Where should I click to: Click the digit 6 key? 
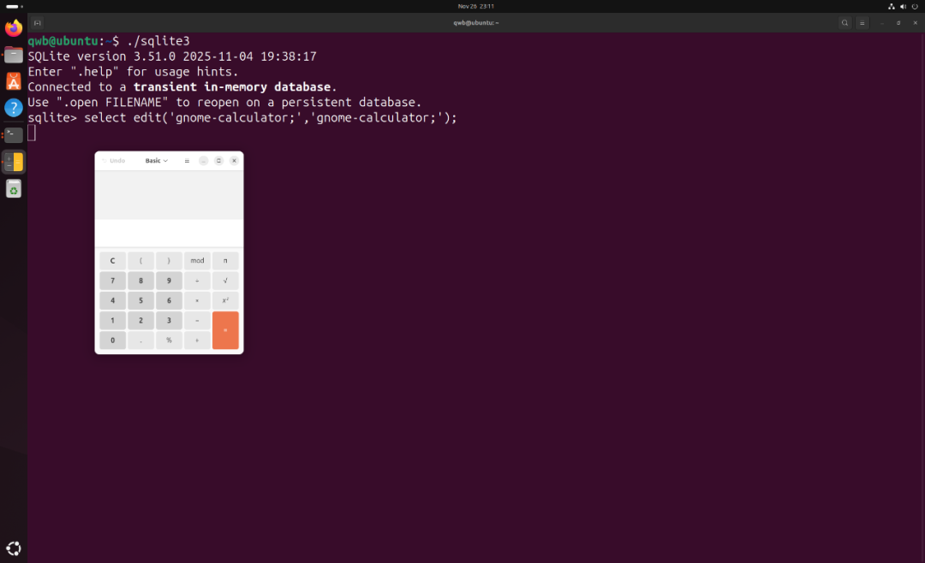click(x=169, y=300)
